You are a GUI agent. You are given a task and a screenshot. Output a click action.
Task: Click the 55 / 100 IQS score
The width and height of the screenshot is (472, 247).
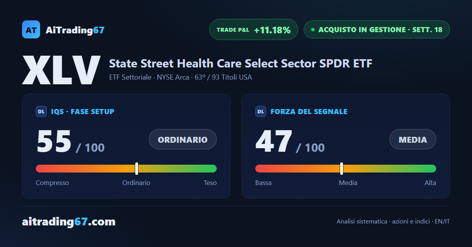(70, 142)
